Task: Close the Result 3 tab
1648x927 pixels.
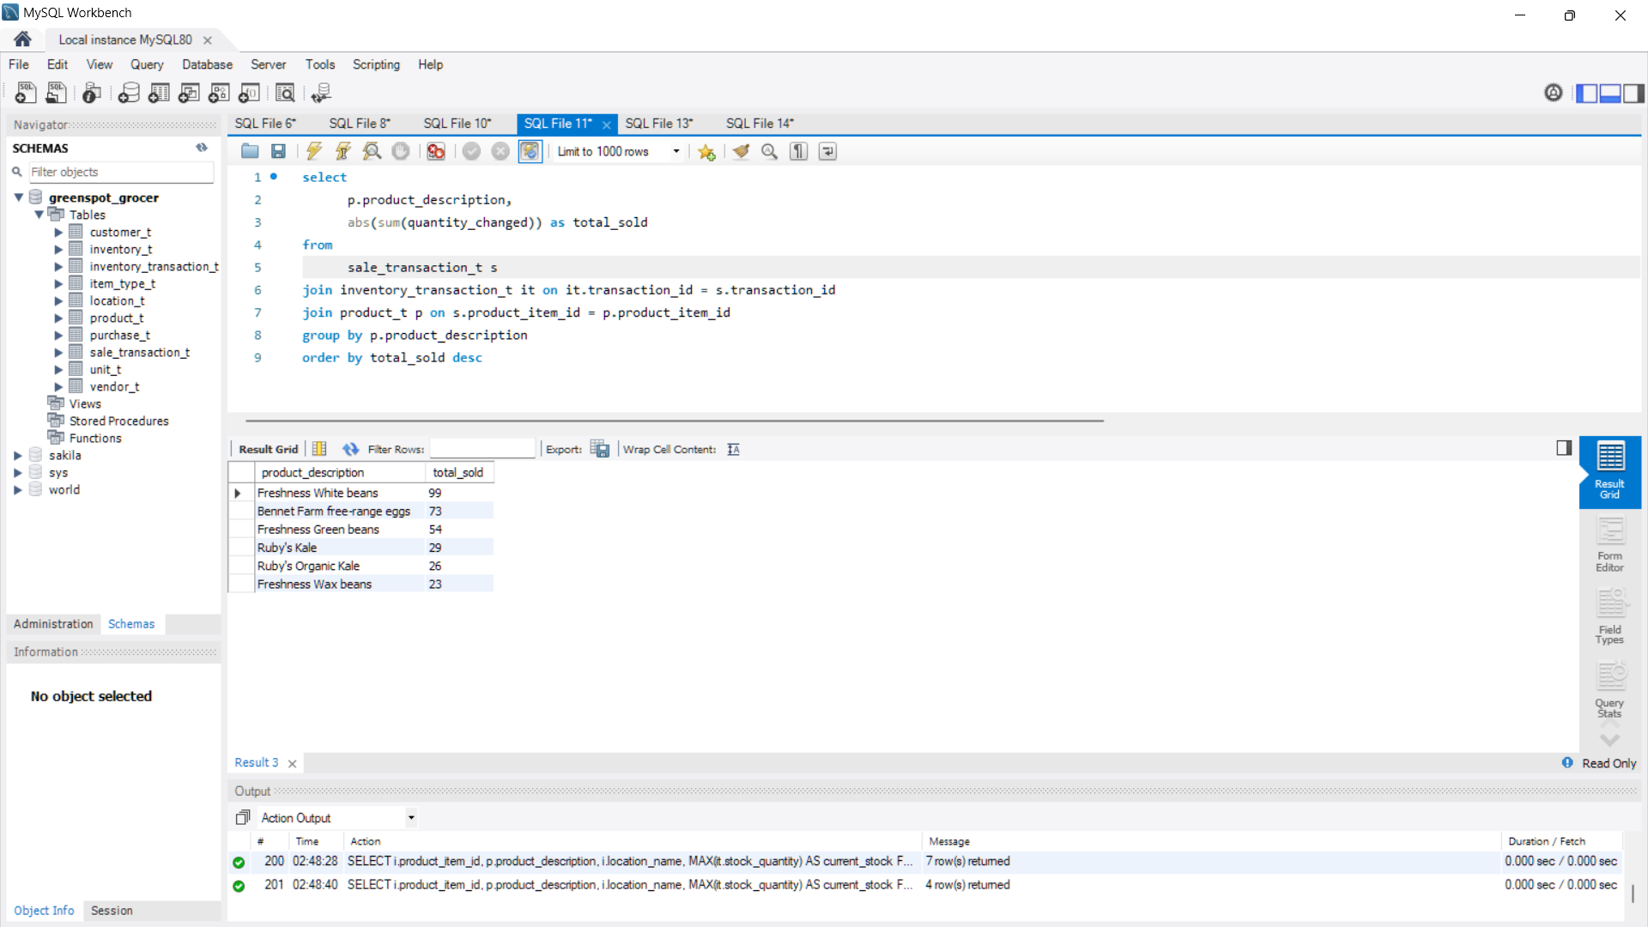Action: 292,763
